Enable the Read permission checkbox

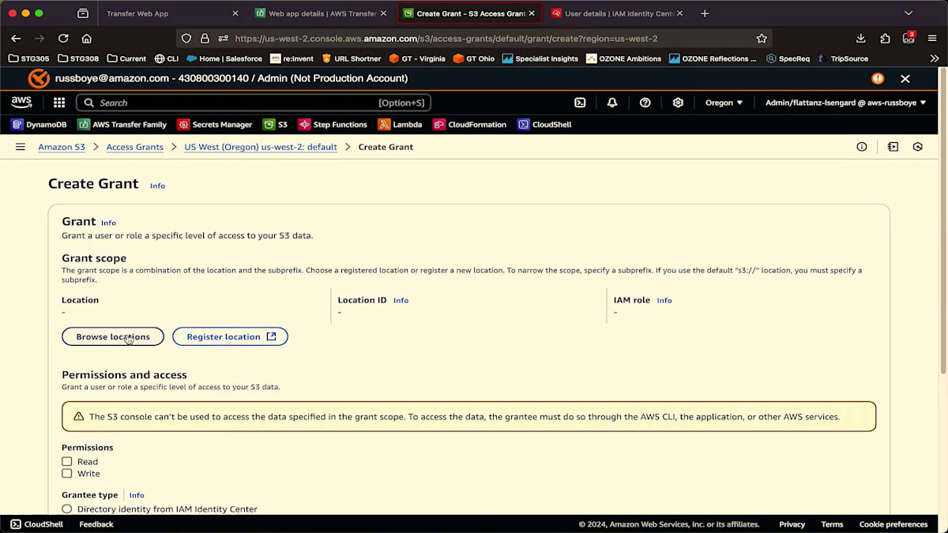click(67, 462)
